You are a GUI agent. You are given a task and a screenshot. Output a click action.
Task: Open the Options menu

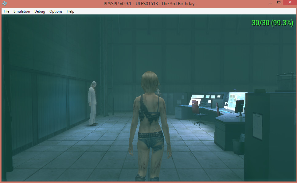pos(56,11)
